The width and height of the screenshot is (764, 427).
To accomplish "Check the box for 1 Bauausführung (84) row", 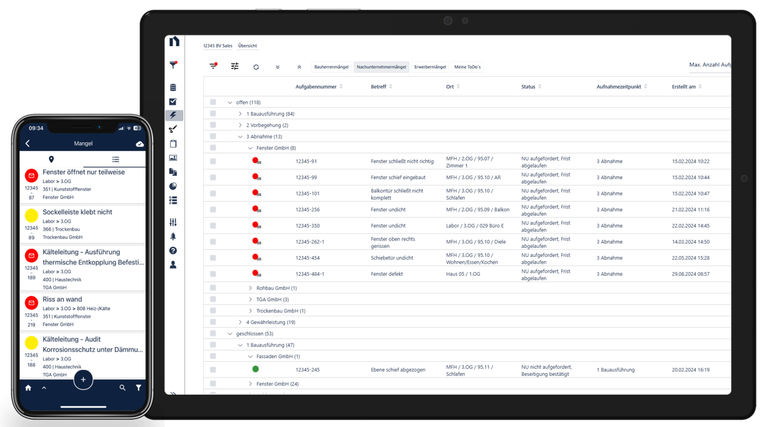I will [213, 114].
